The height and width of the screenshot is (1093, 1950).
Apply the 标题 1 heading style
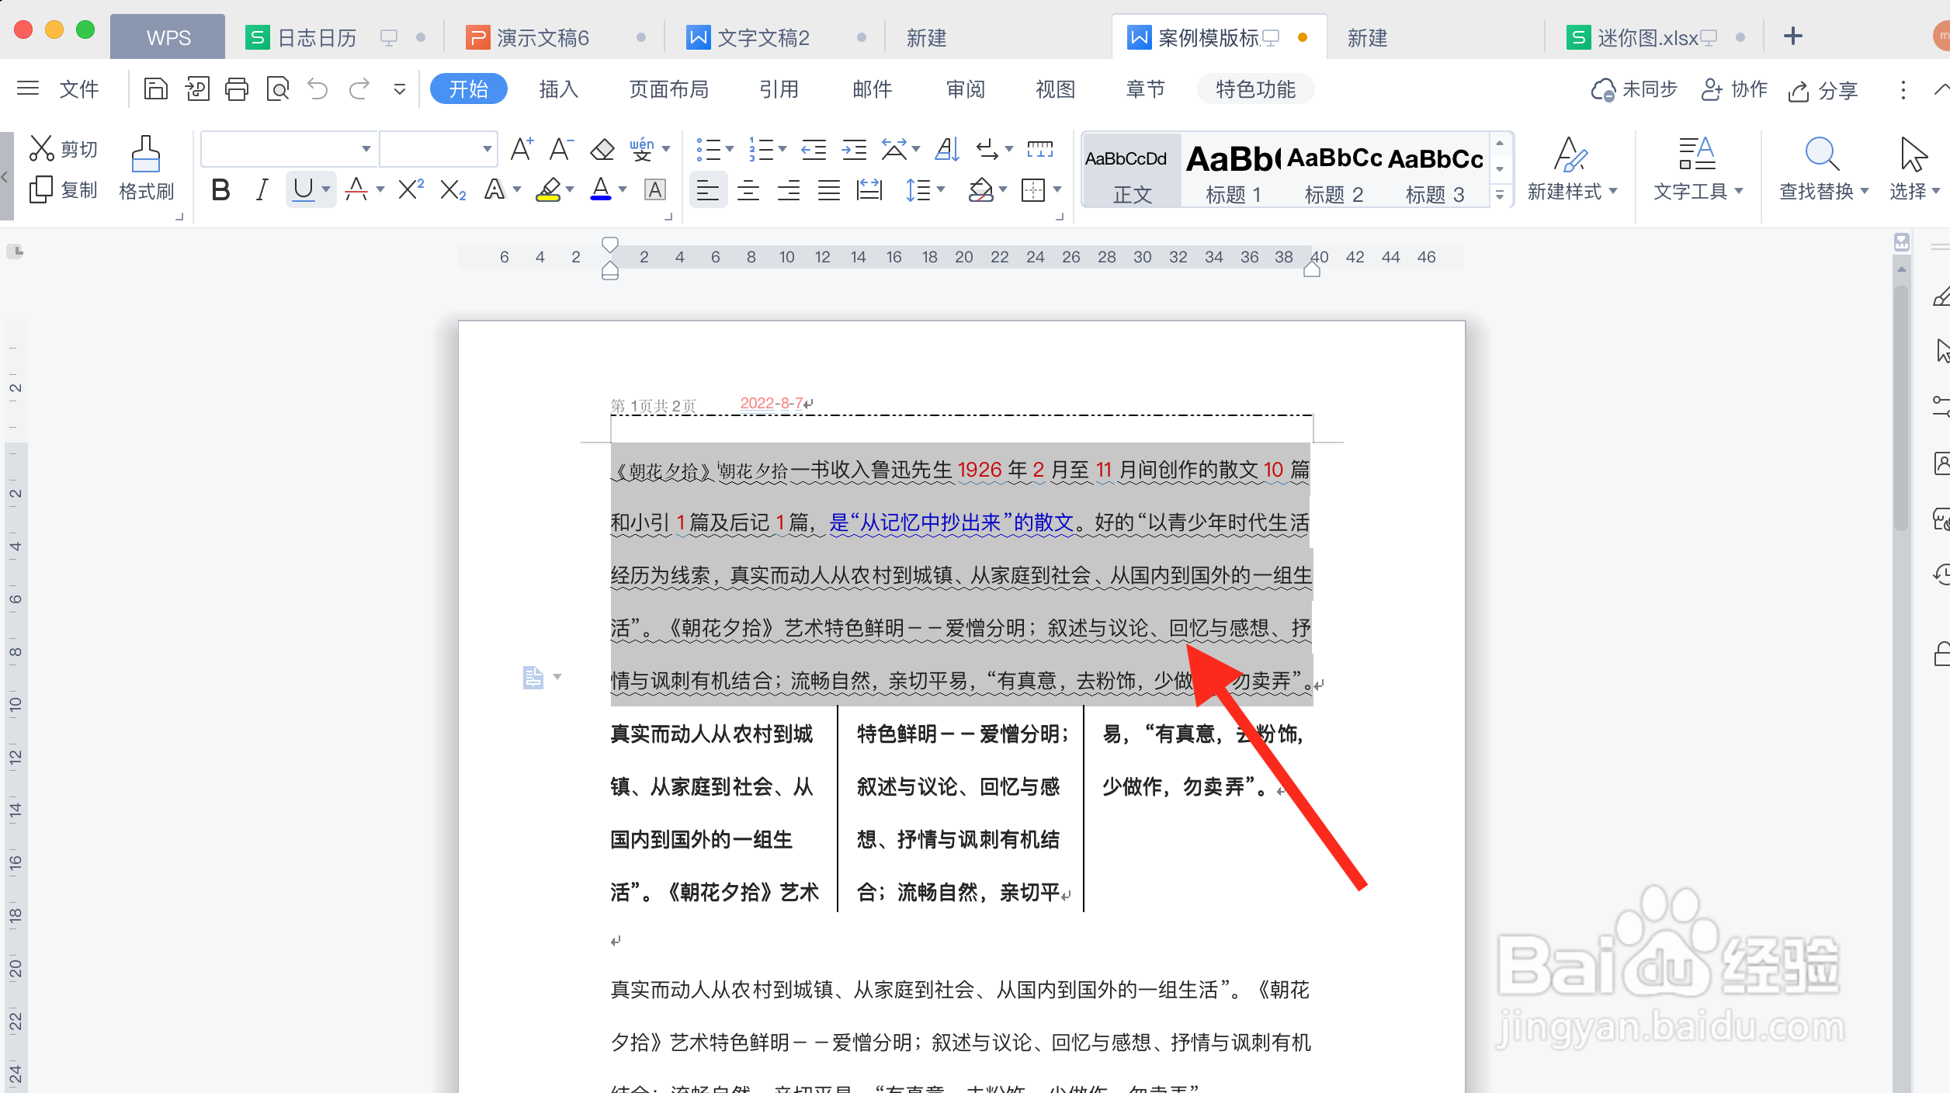pyautogui.click(x=1233, y=171)
